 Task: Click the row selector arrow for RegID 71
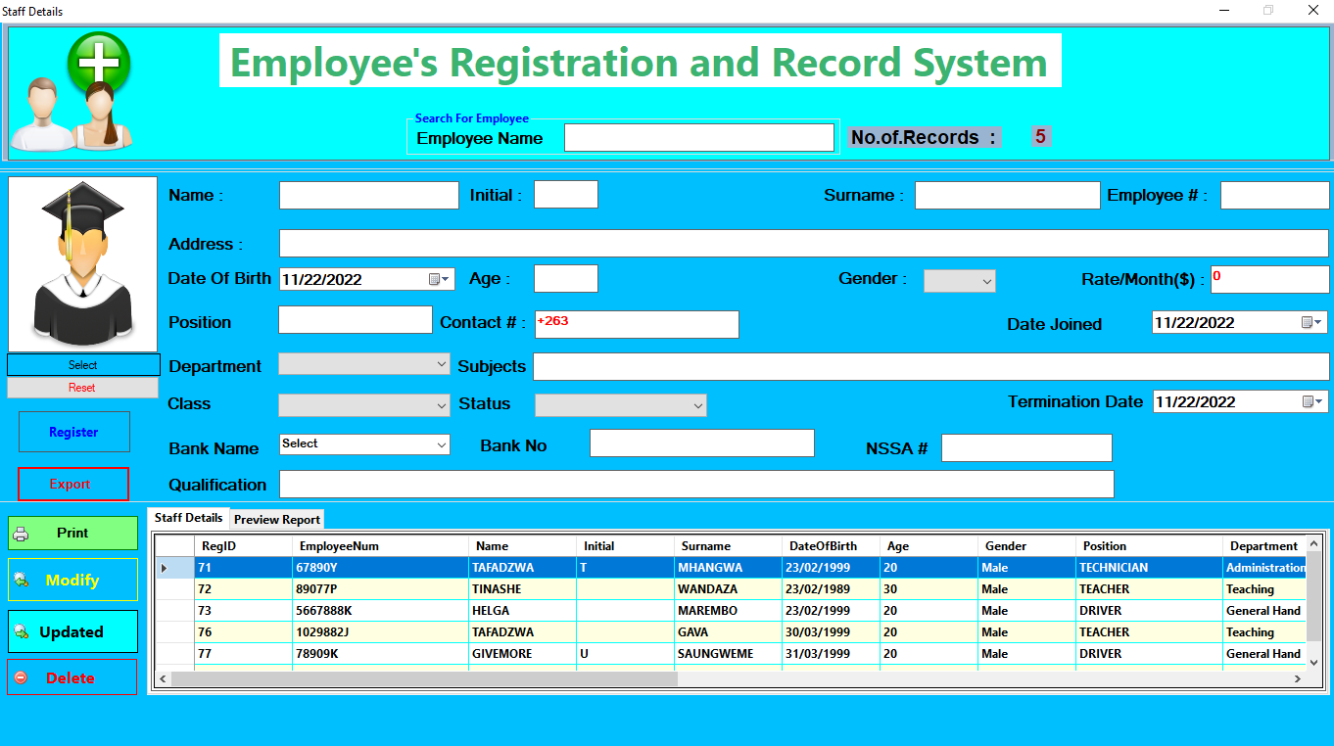pyautogui.click(x=174, y=568)
